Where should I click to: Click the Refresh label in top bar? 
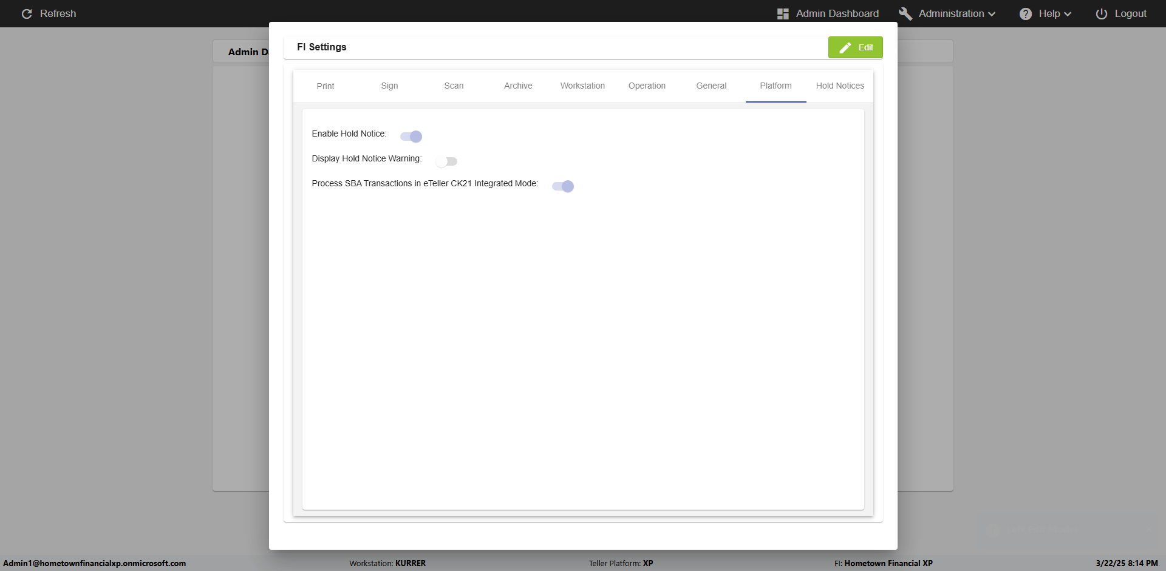[x=58, y=13]
